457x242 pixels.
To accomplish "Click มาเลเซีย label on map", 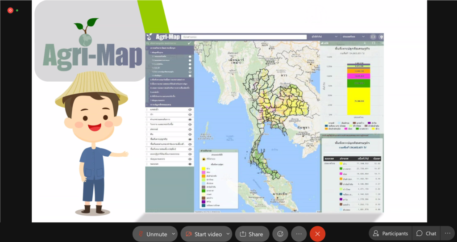I will [280, 193].
